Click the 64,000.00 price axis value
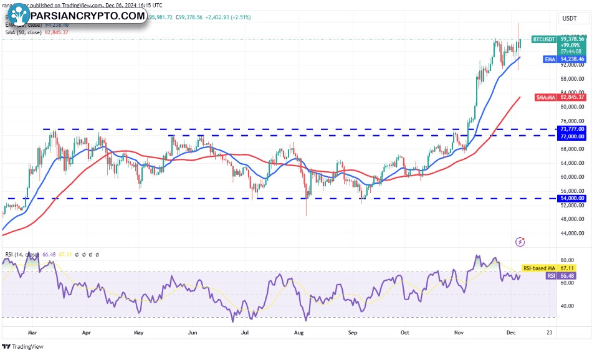 572,163
